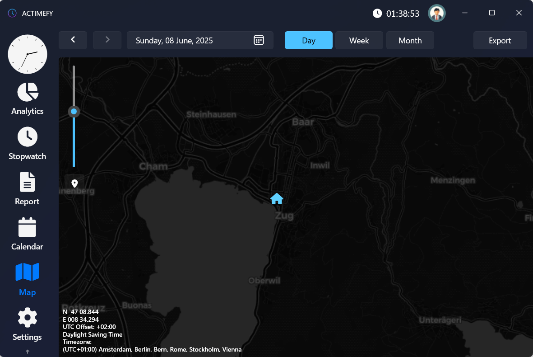Click the Export button
This screenshot has height=357, width=533.
[500, 40]
